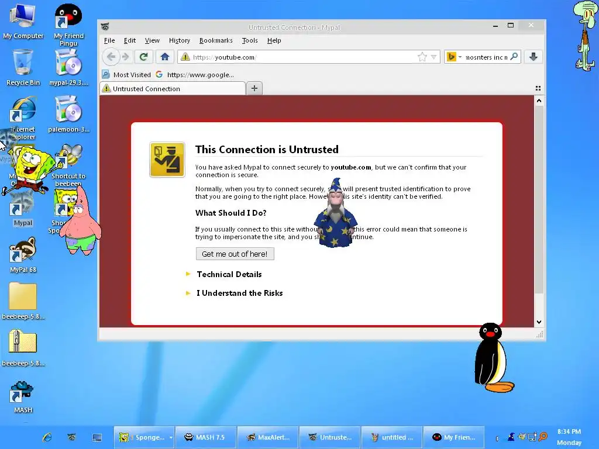Click the Squidward desktop character
The height and width of the screenshot is (449, 599).
[585, 36]
